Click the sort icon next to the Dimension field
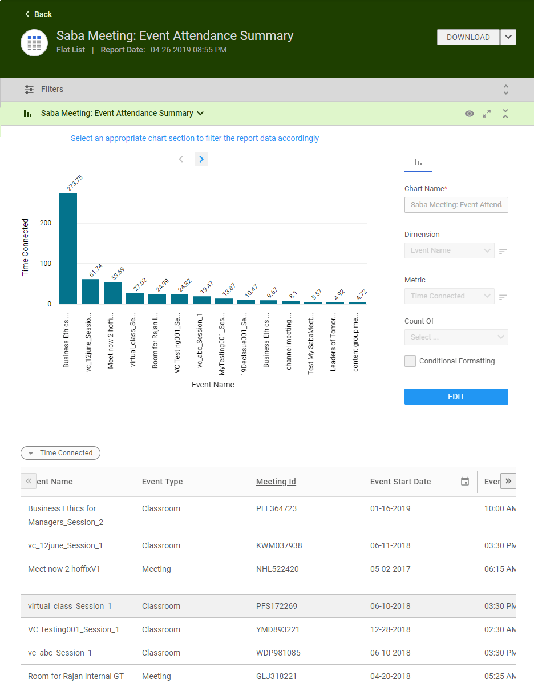534x683 pixels. (502, 251)
